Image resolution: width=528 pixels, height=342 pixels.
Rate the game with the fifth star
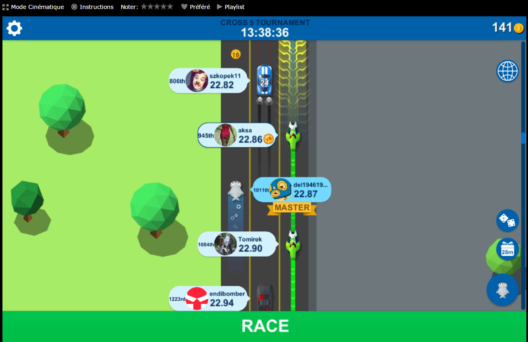170,7
